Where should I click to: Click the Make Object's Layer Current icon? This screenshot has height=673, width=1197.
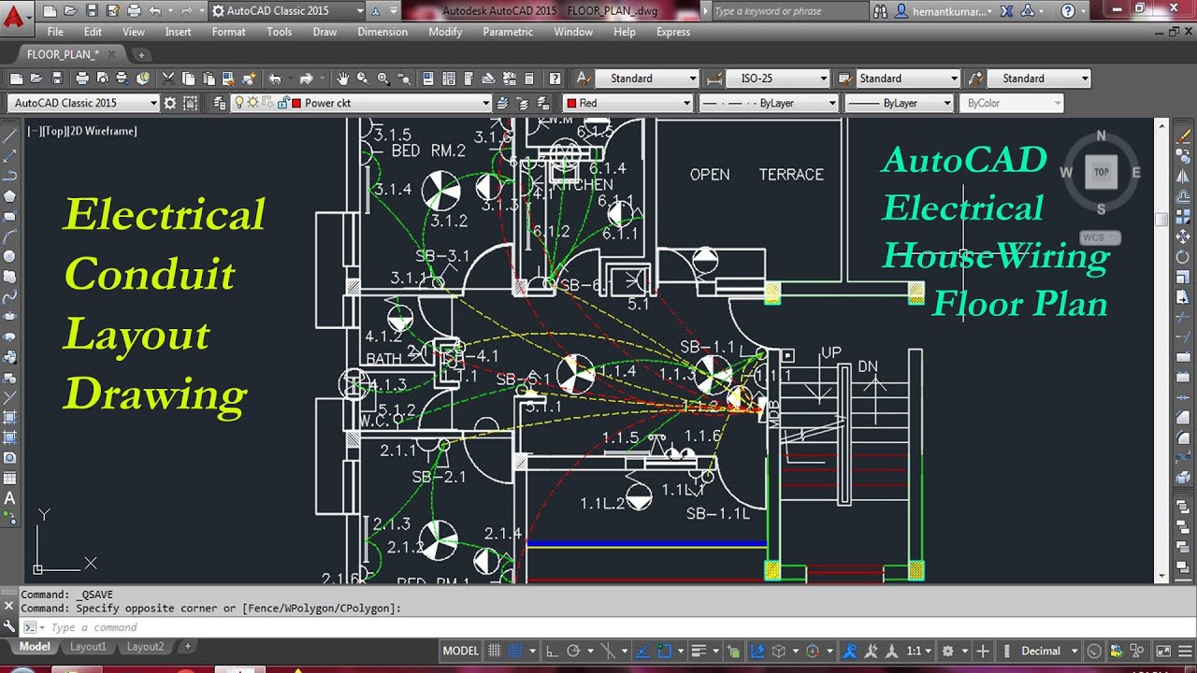[503, 103]
